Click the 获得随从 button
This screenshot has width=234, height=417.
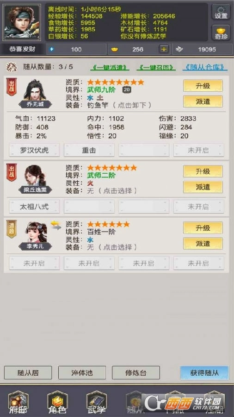coord(204,373)
